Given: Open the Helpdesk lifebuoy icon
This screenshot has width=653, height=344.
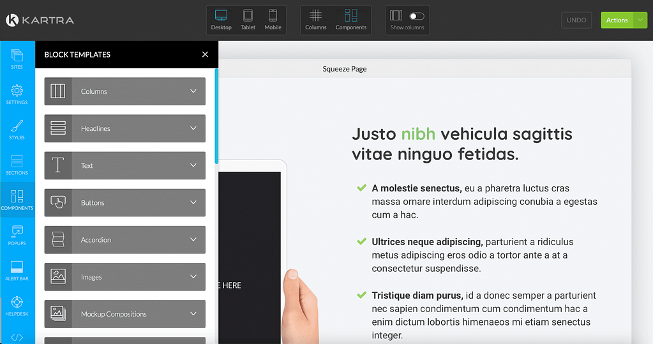Looking at the screenshot, I should coord(17,305).
